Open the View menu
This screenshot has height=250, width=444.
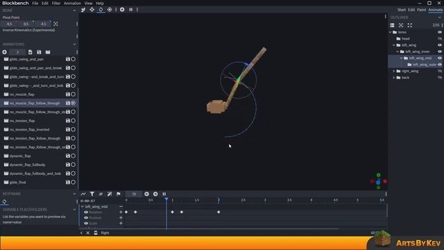[x=88, y=3]
